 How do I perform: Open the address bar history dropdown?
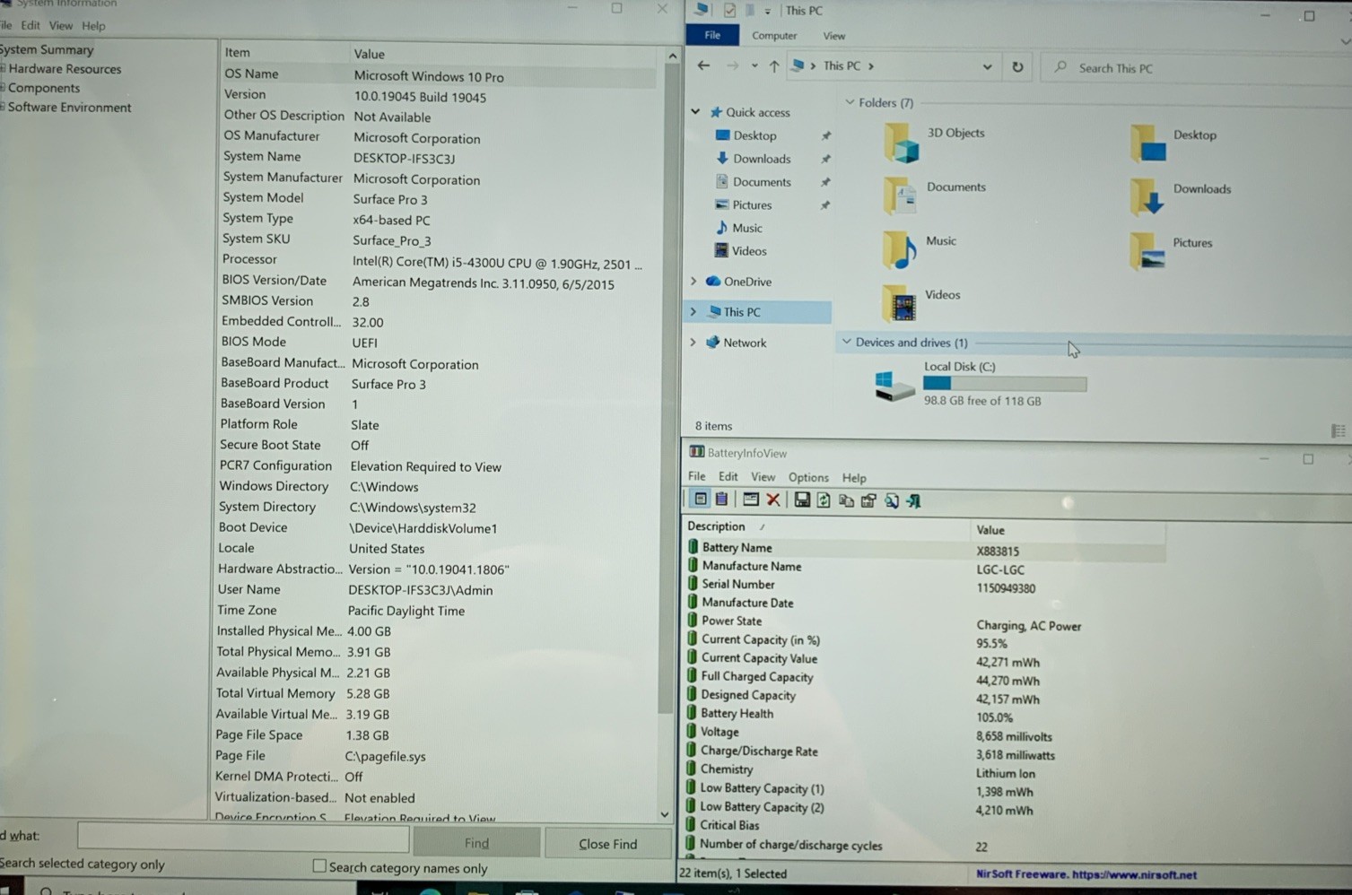click(x=987, y=67)
